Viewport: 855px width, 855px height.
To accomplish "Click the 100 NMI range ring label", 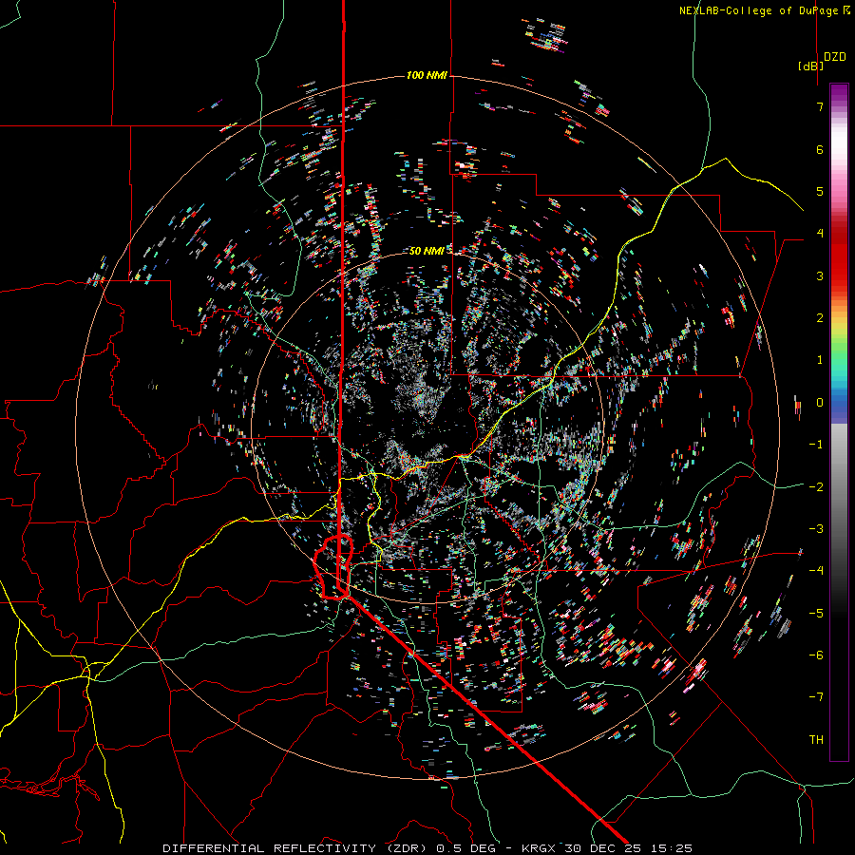I will pyautogui.click(x=427, y=75).
